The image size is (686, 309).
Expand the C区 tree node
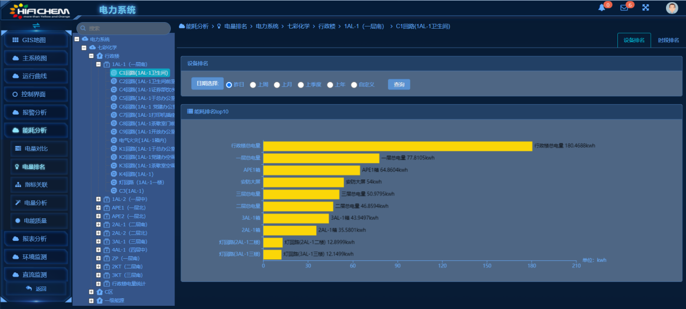click(x=91, y=292)
